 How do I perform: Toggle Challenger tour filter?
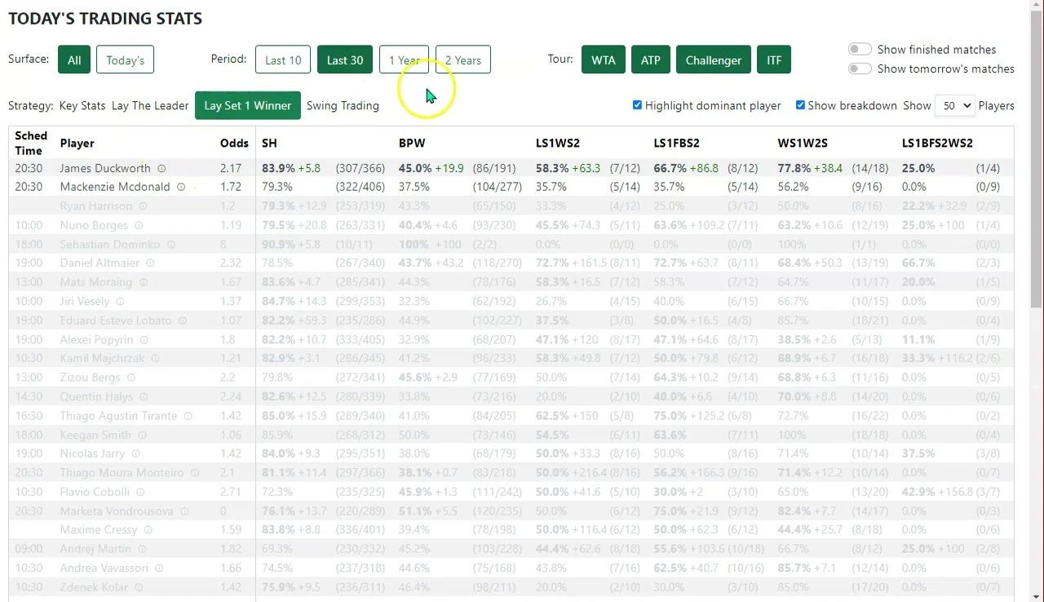714,60
